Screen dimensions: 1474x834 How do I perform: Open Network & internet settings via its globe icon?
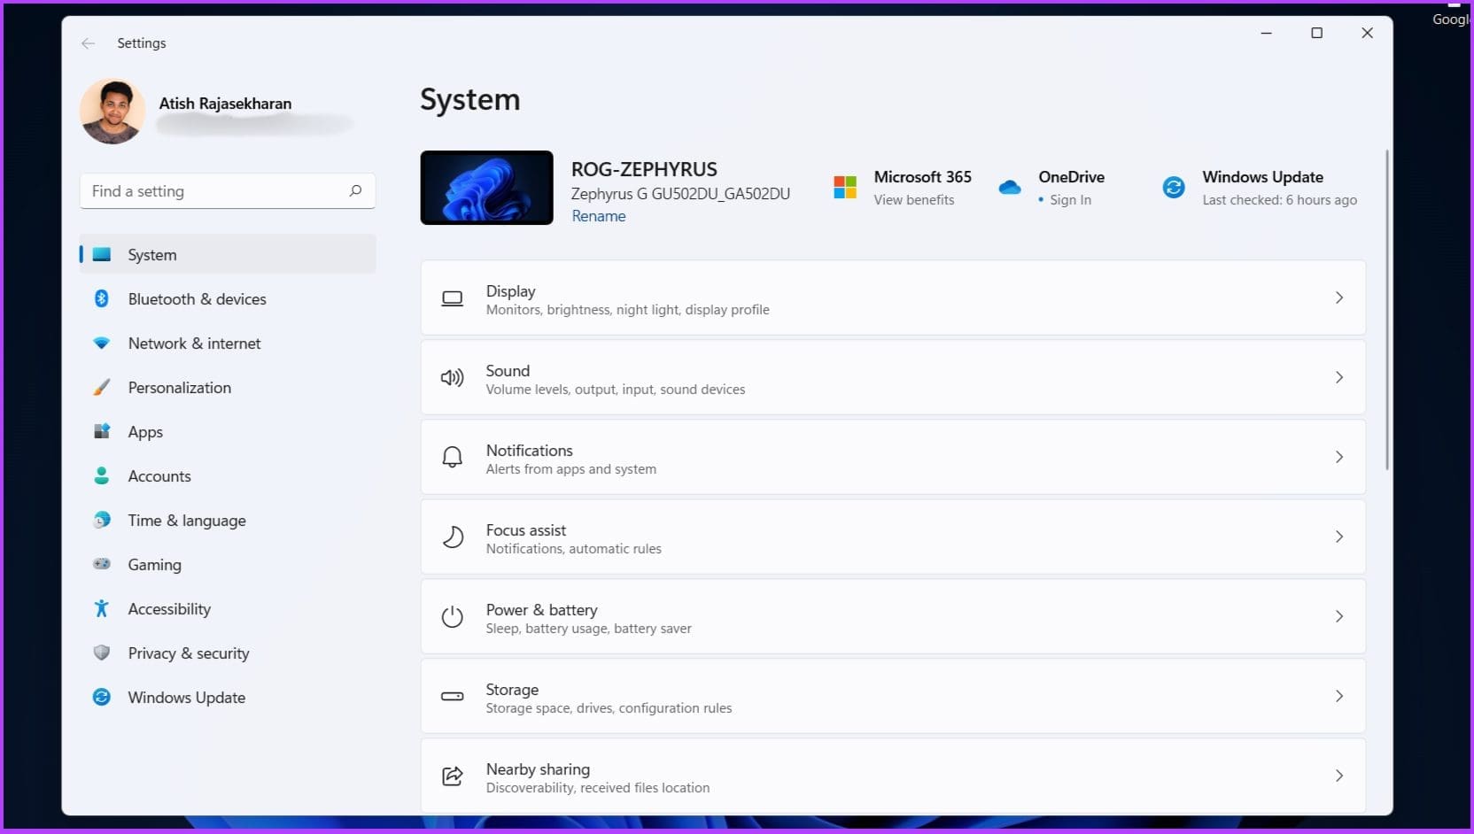tap(102, 343)
